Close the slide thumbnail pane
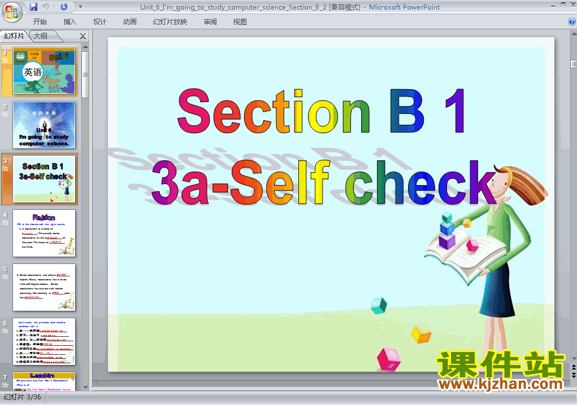 click(83, 36)
